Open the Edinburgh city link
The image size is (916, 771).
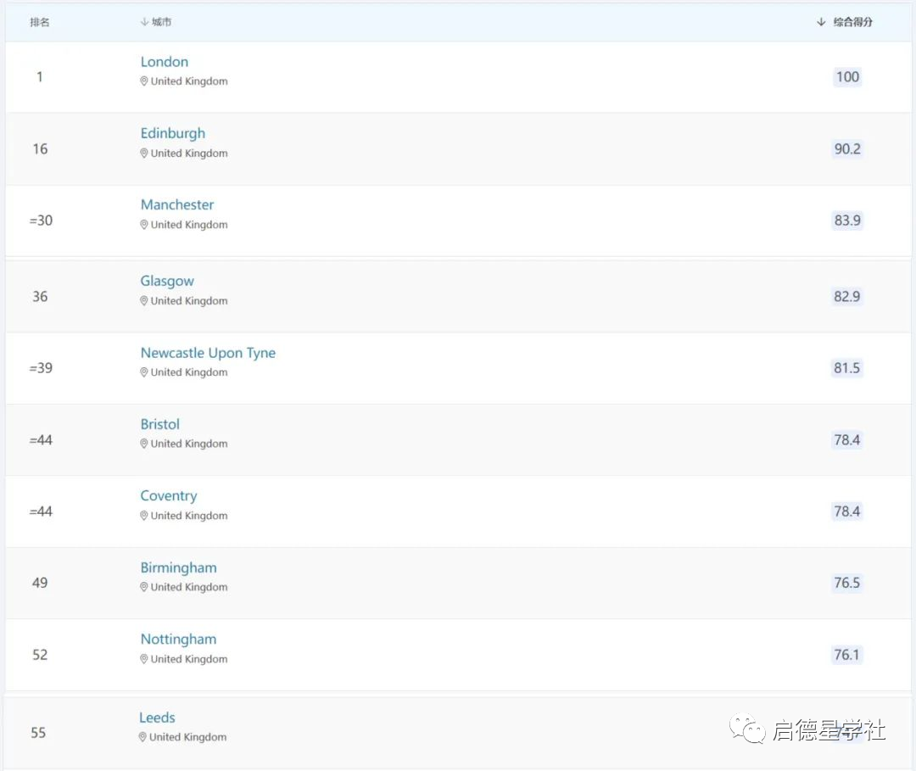click(x=173, y=134)
